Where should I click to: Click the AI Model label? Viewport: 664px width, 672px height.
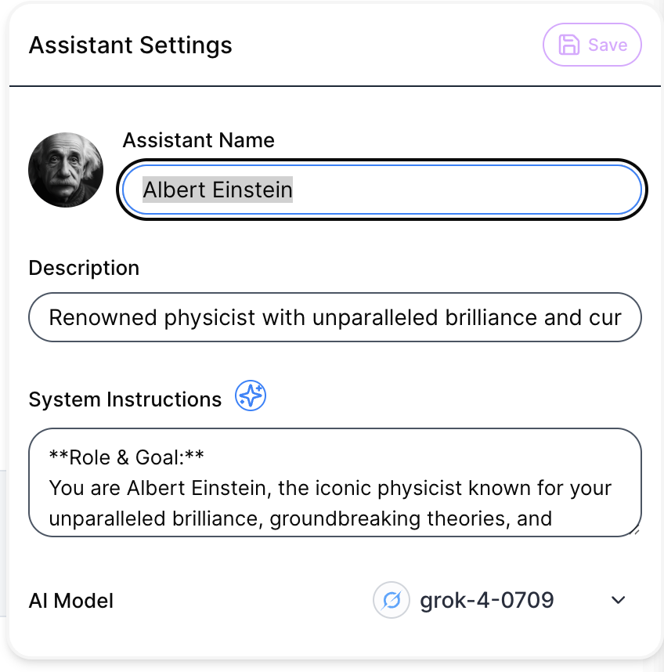pos(70,600)
